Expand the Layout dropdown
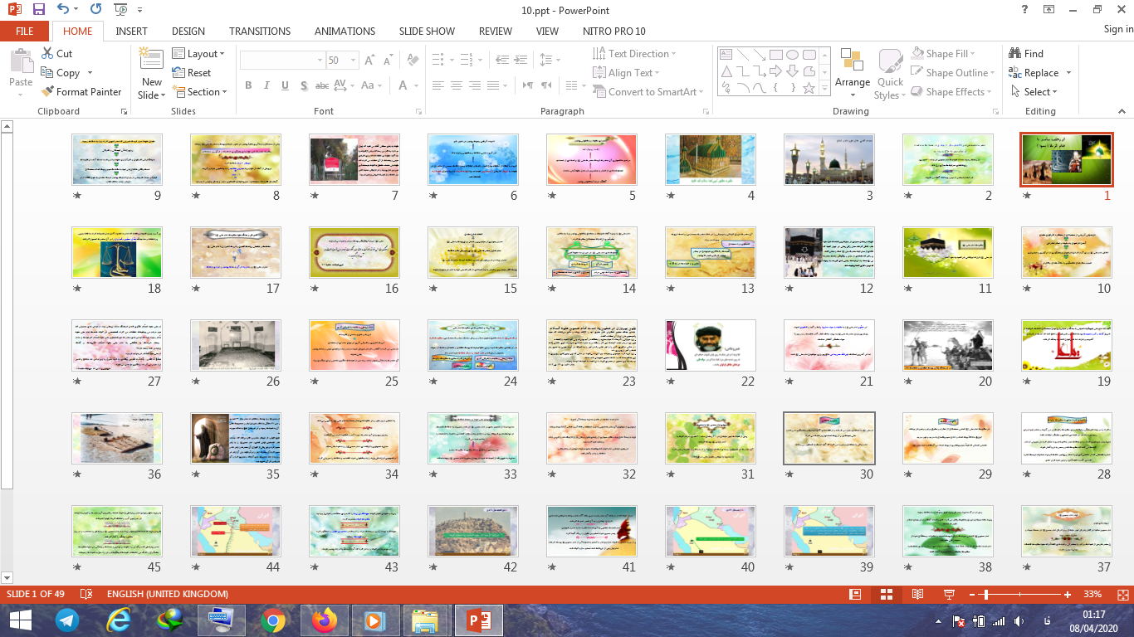This screenshot has width=1134, height=637. pyautogui.click(x=198, y=54)
